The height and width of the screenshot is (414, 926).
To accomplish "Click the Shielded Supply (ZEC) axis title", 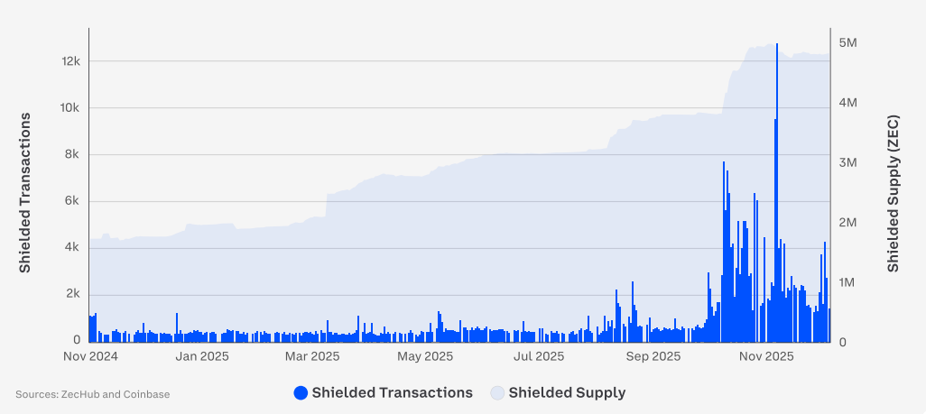I will tap(893, 193).
